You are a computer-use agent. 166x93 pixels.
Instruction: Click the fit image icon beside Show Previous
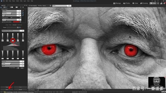(36, 90)
